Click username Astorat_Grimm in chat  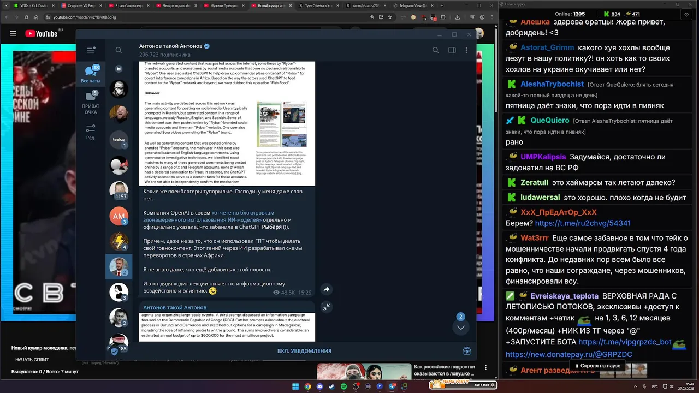tap(547, 47)
